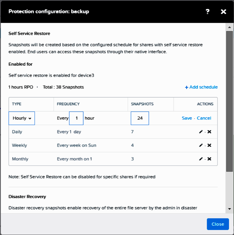
Task: Delete the Weekly schedule row
Action: 209,145
